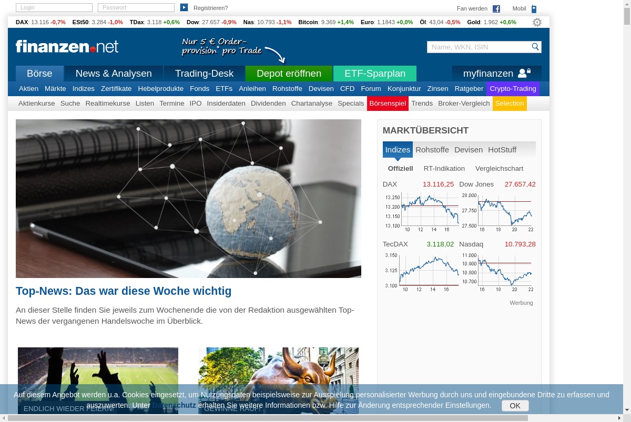The height and width of the screenshot is (422, 631).
Task: Select Zinsen menu item
Action: (437, 89)
